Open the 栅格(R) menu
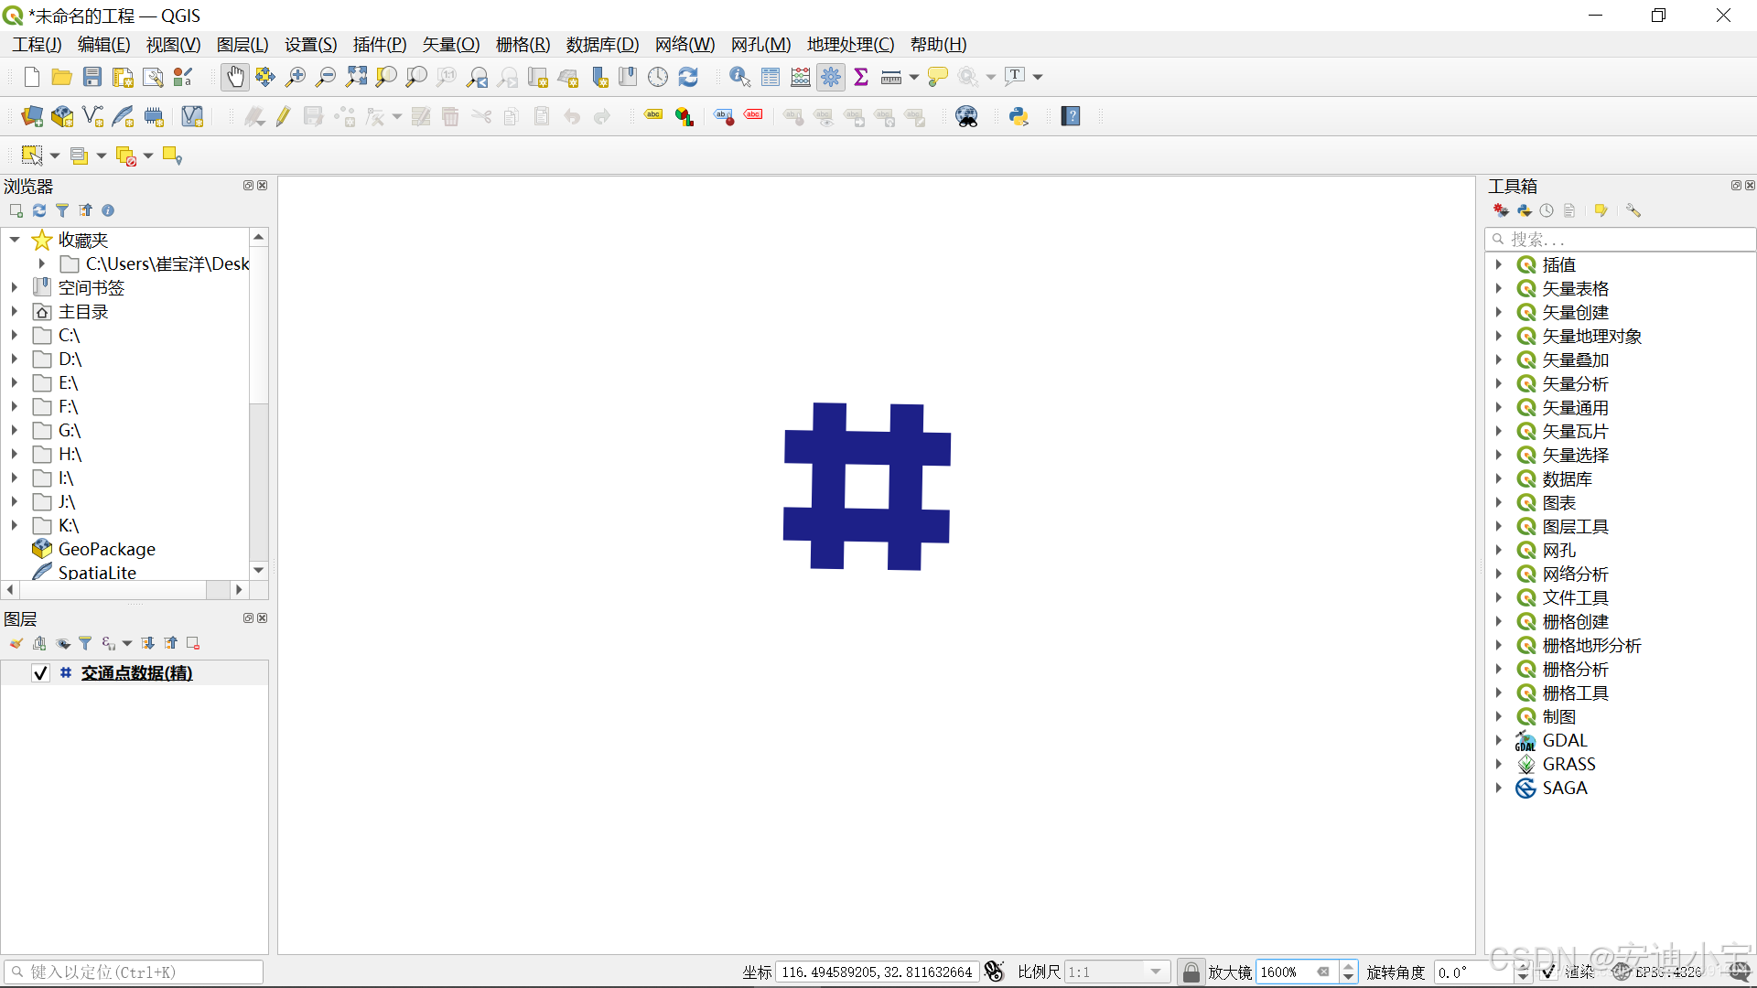Image resolution: width=1757 pixels, height=988 pixels. click(523, 45)
